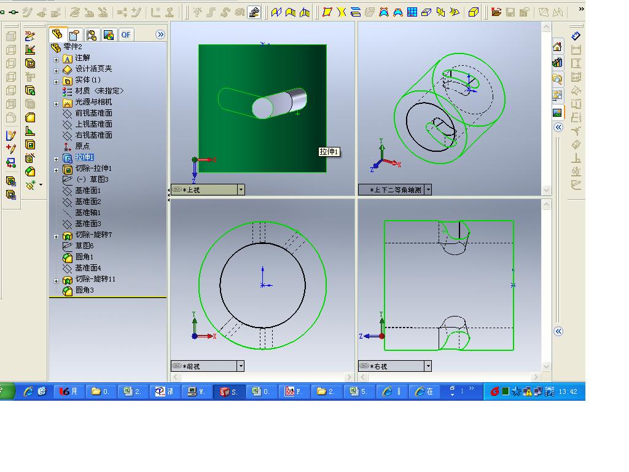Show hidden toolbar buttons via overflow chevron
Image resolution: width=629 pixels, height=472 pixels.
(581, 9)
